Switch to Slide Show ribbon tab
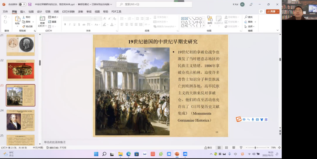The height and width of the screenshot is (159, 317). point(68,12)
